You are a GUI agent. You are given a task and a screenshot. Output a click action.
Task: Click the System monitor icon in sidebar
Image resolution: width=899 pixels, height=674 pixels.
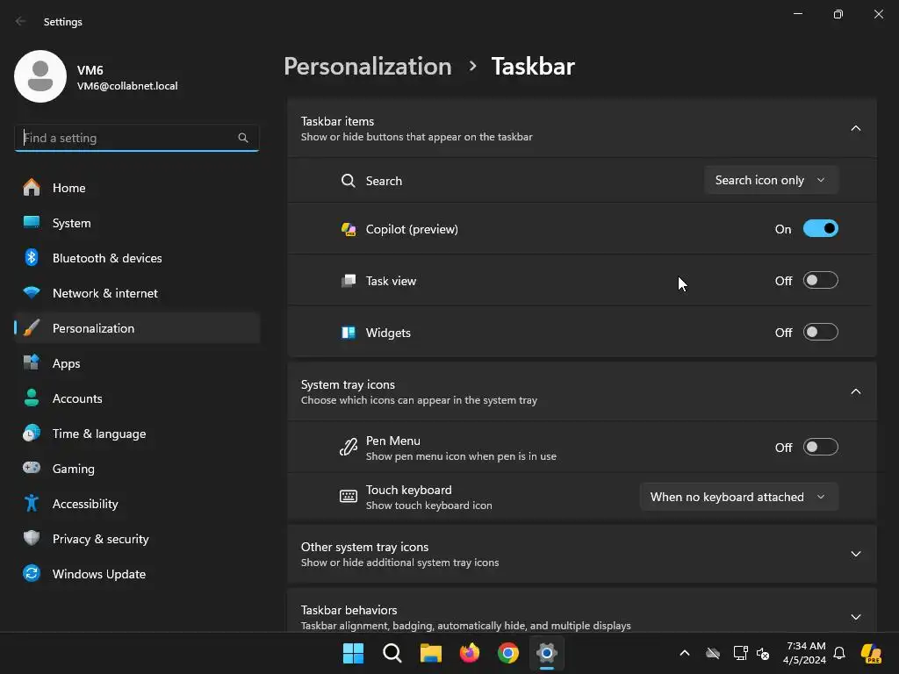[32, 222]
